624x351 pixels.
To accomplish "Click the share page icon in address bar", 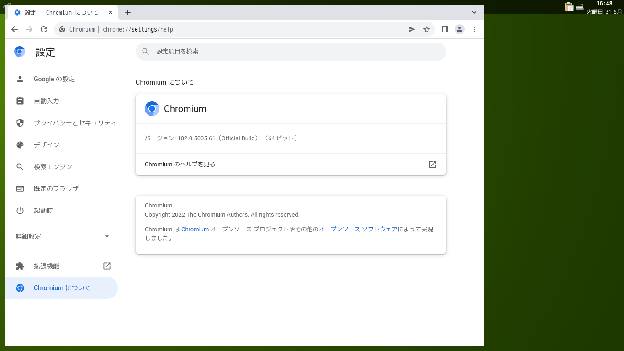I will coord(412,29).
